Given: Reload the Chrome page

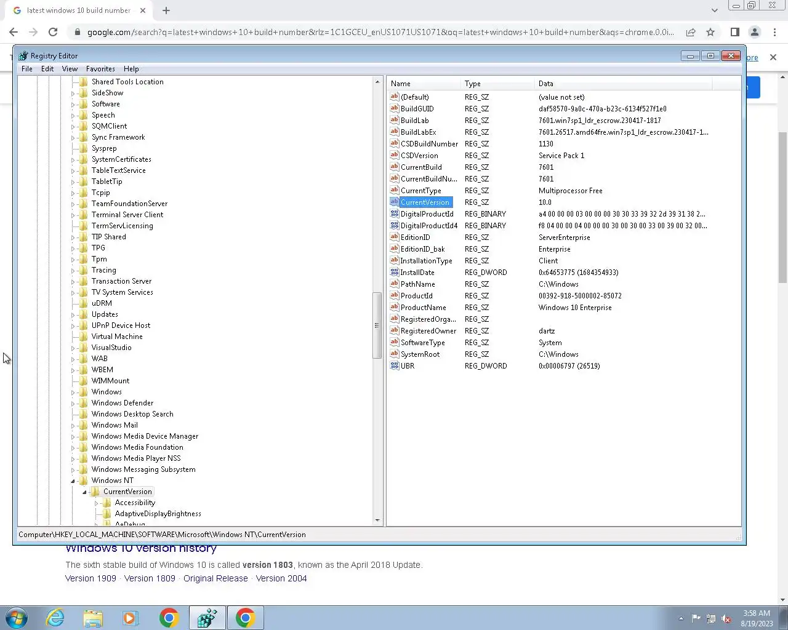Looking at the screenshot, I should pyautogui.click(x=53, y=32).
